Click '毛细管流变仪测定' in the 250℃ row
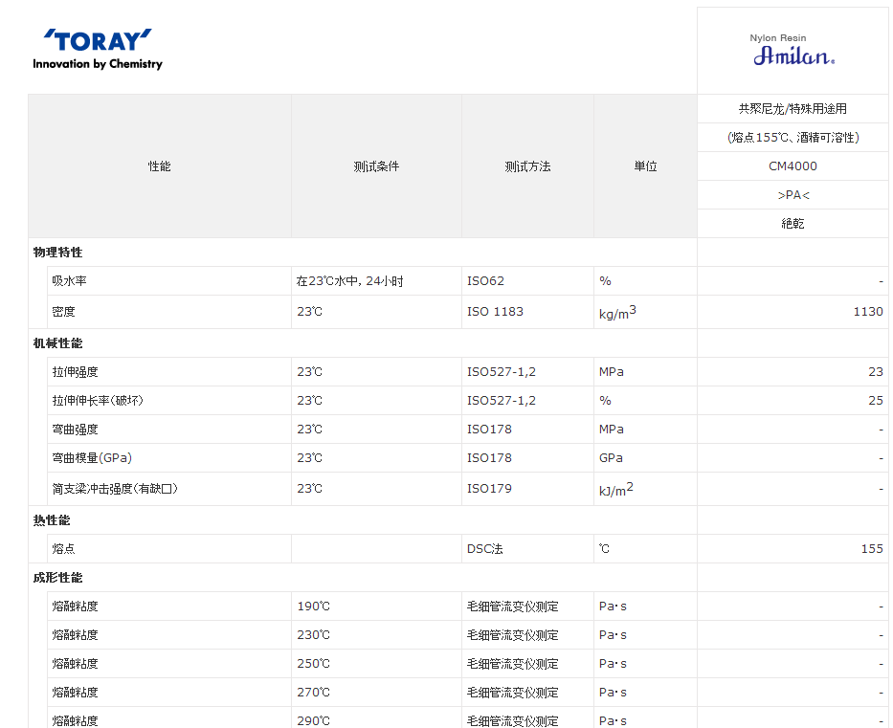 [513, 664]
